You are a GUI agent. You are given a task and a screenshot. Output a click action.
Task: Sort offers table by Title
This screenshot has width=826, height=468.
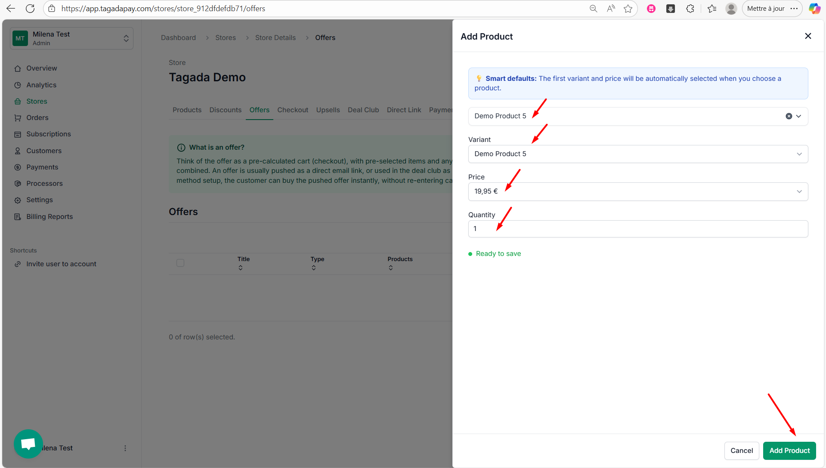(244, 263)
